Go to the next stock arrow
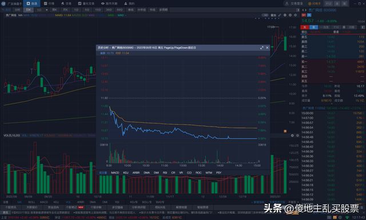This screenshot has height=220, width=366. pos(305,10)
